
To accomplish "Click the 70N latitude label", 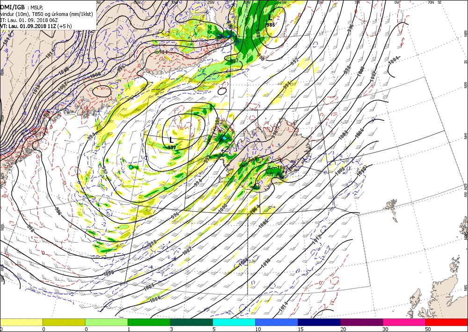I will (431, 2).
